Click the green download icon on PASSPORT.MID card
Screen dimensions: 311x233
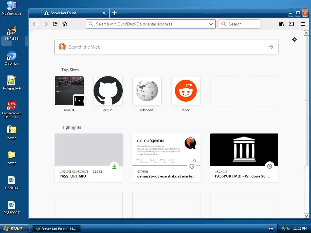[x=114, y=166]
